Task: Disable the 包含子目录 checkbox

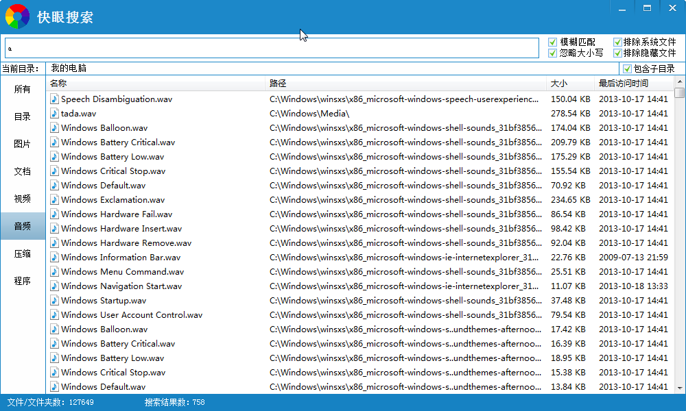Action: coord(627,68)
